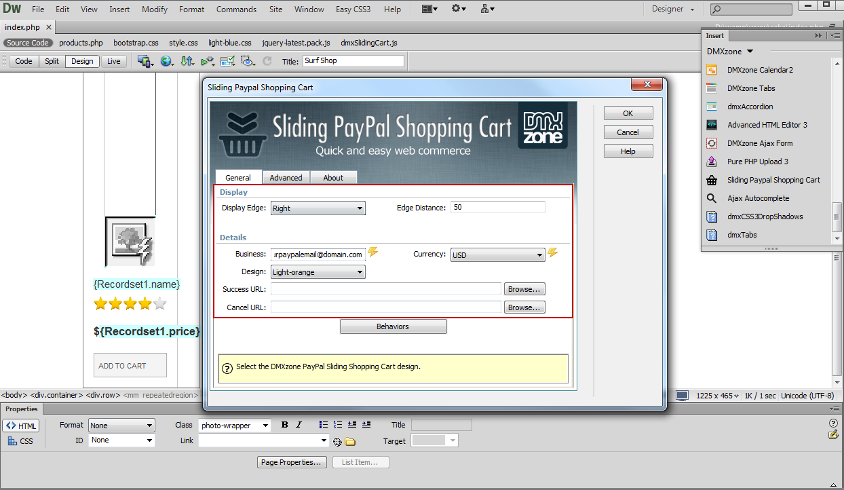Click the Cancel URL input field
The image size is (844, 490).
[386, 307]
